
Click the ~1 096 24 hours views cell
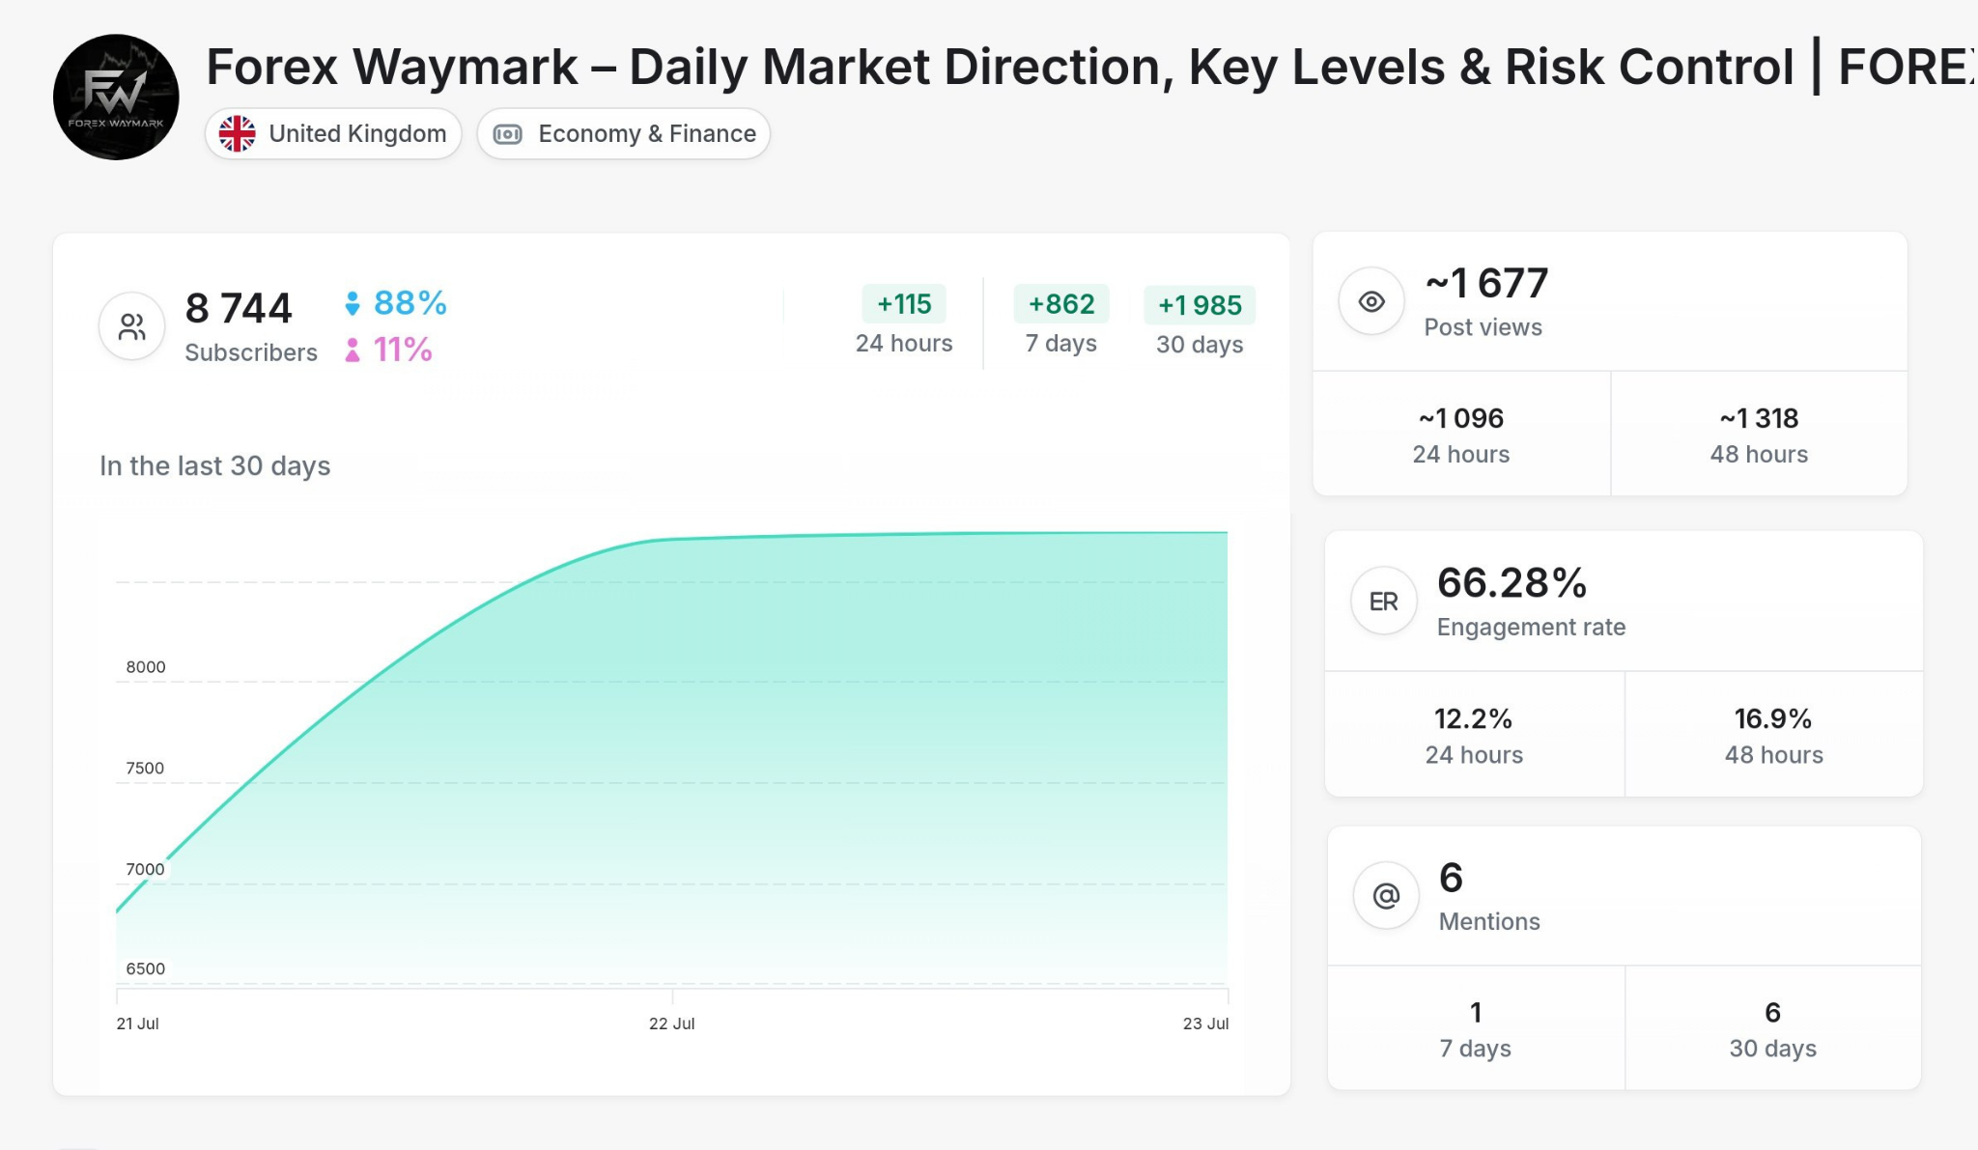tap(1461, 434)
